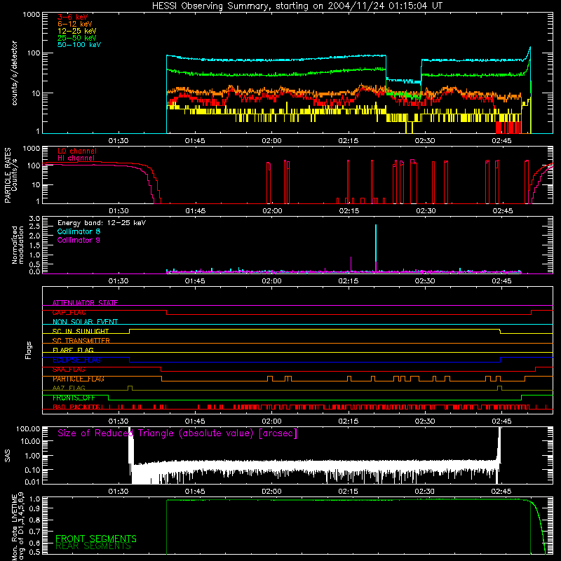Click the vertical Flags axis label
The width and height of the screenshot is (561, 561).
(29, 350)
